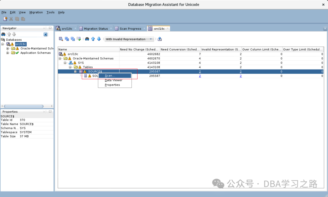The image size is (328, 197).
Task: Collapse the SYS node in report tree
Action: 65,63
